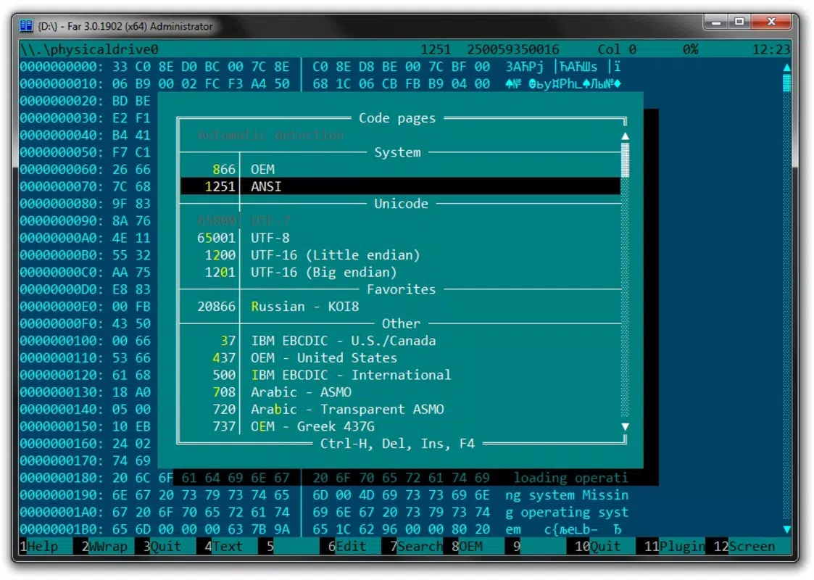Select Arabic - Transparent ASMO entry
The width and height of the screenshot is (814, 580).
[x=400, y=409]
